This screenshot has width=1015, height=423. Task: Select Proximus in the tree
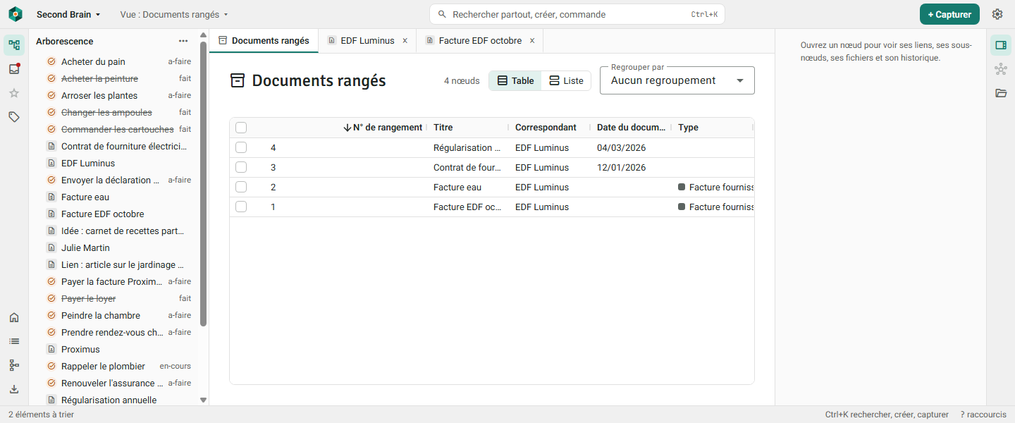118,349
